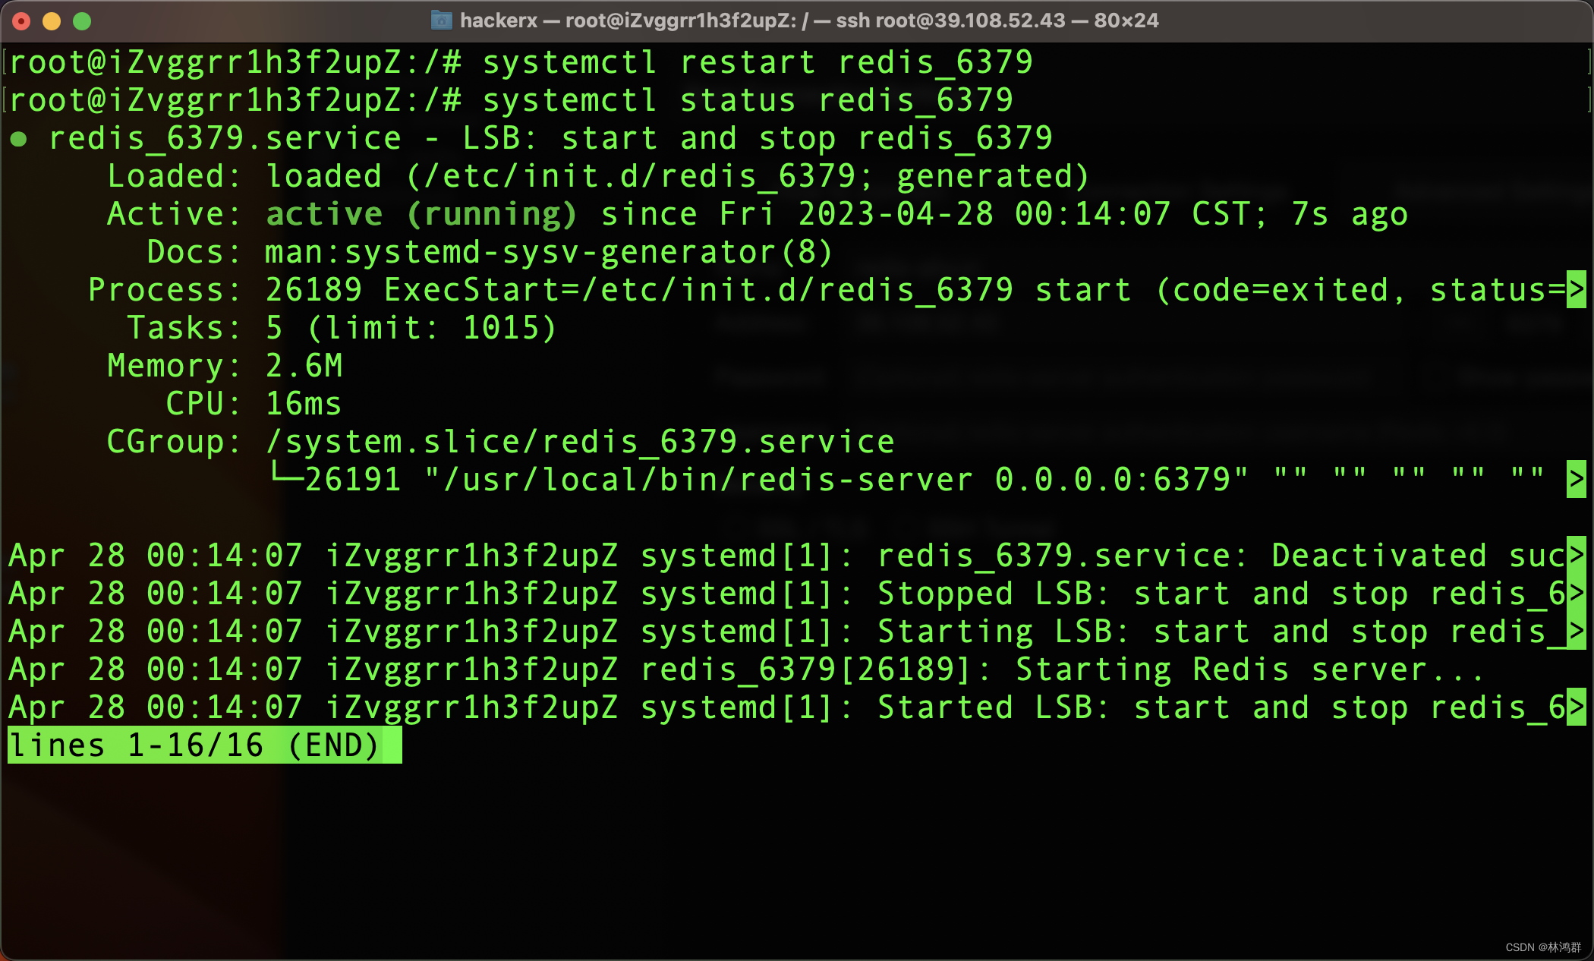Click the 'active (running)' status text
The height and width of the screenshot is (961, 1594).
click(x=421, y=214)
